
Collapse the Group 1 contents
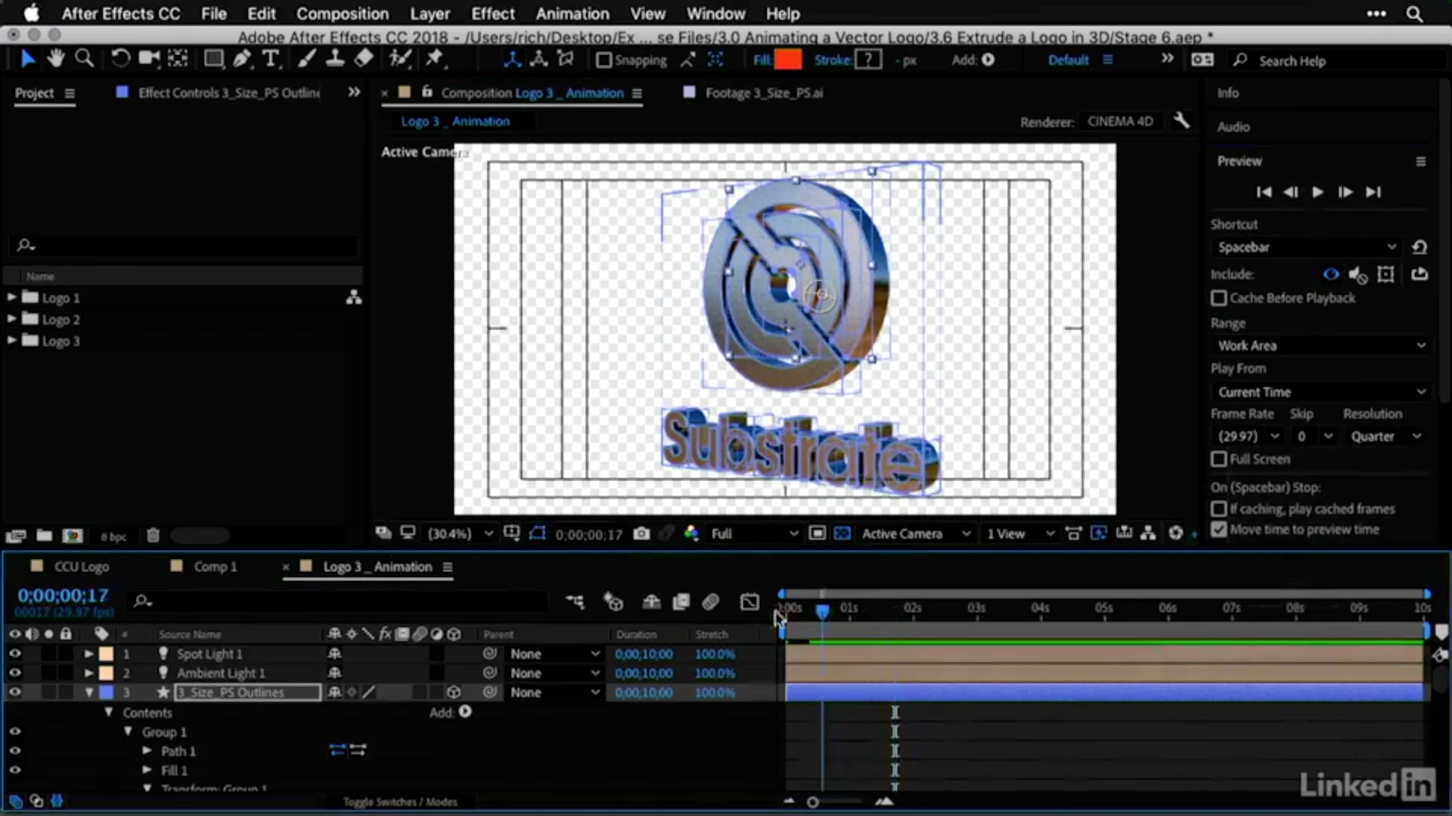coord(128,731)
